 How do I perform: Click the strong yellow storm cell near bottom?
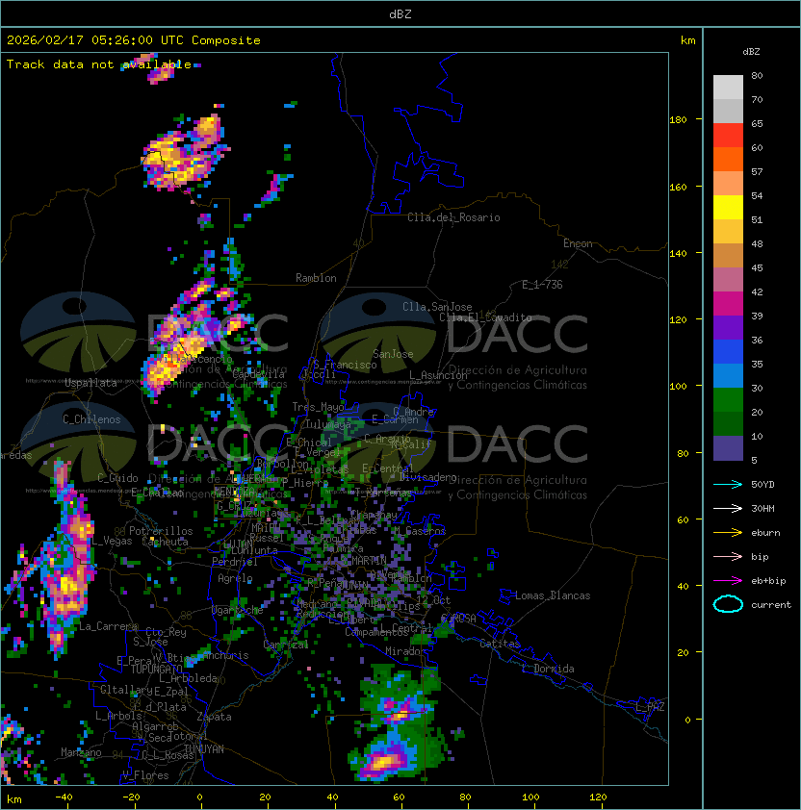384,761
